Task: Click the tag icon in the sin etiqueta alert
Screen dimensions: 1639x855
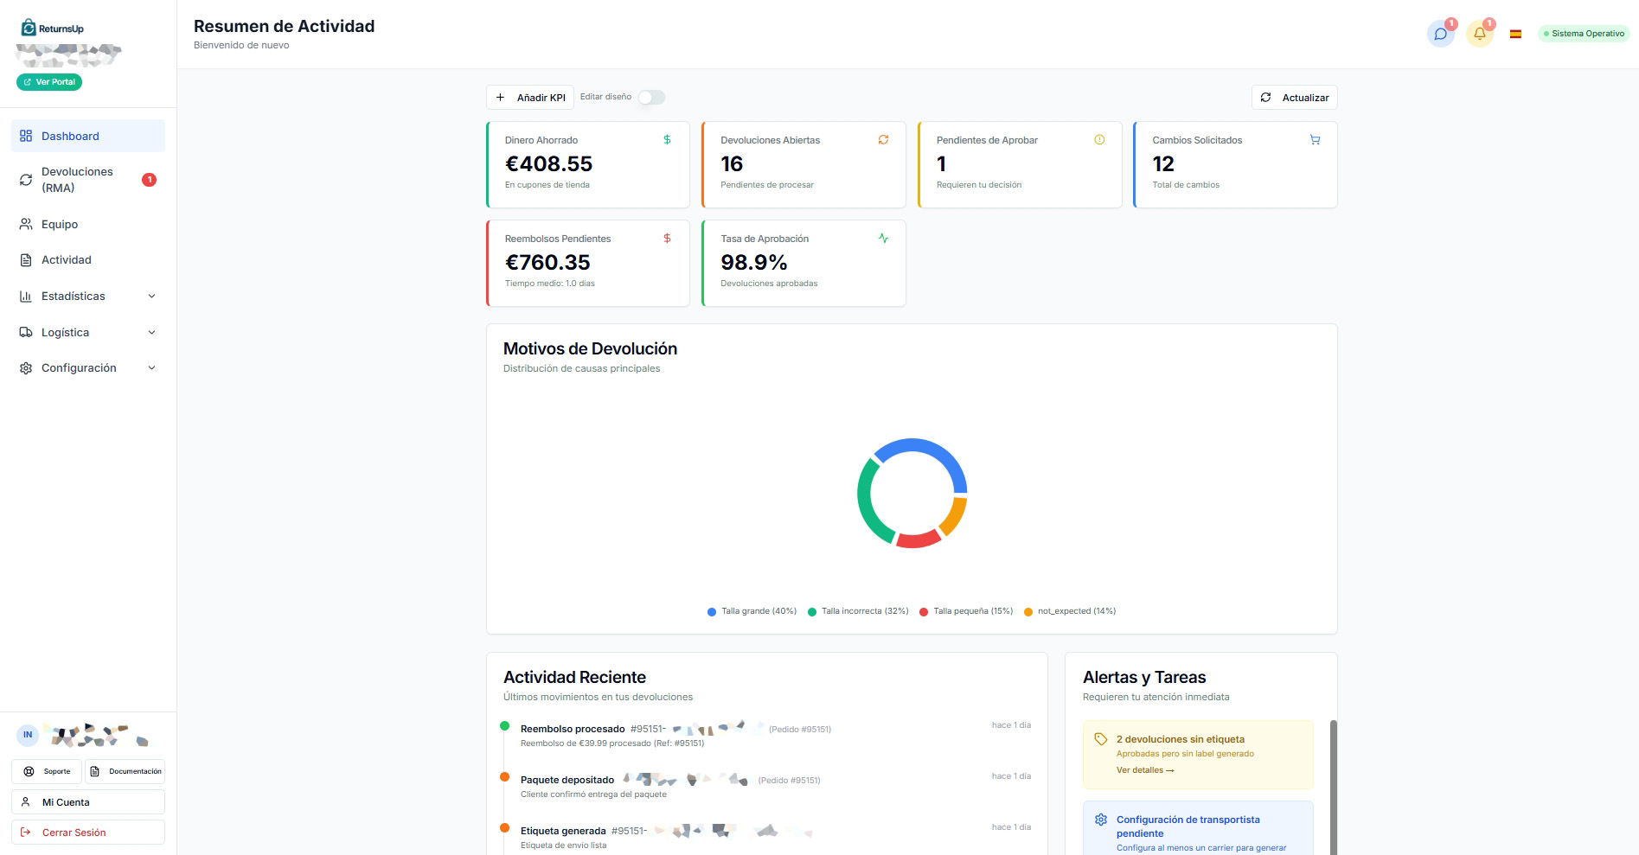Action: [1101, 739]
